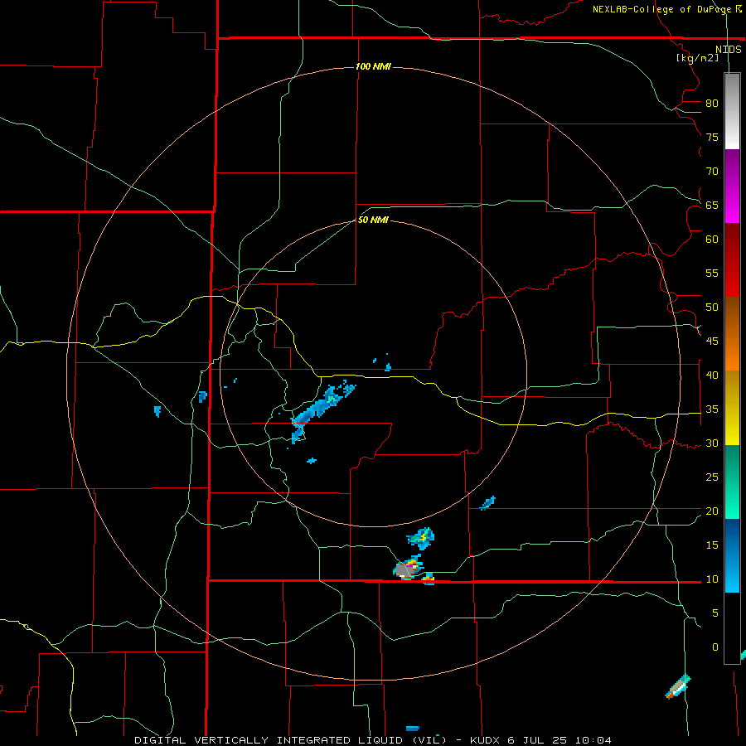Viewport: 746px width, 746px height.
Task: Click the scale value 35
Action: click(712, 409)
